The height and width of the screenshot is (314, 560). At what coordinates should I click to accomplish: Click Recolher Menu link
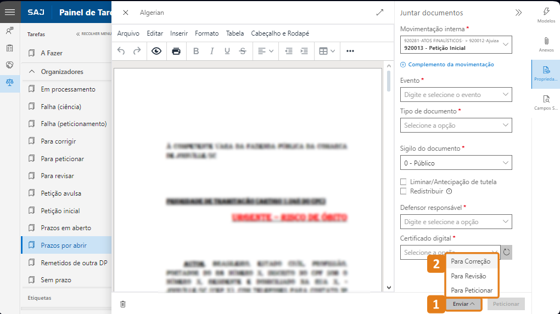[x=94, y=34]
